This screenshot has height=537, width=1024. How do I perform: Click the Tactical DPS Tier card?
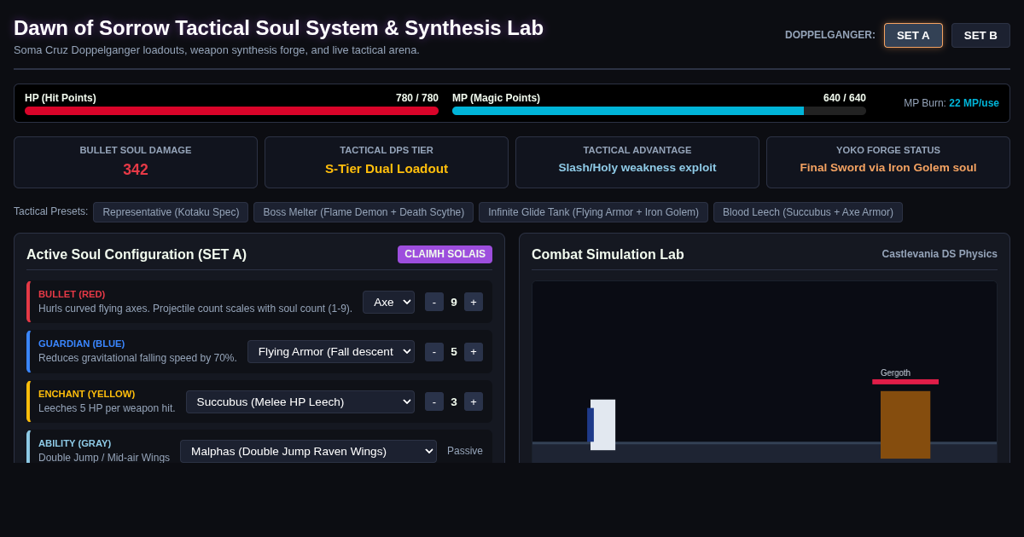pos(387,162)
